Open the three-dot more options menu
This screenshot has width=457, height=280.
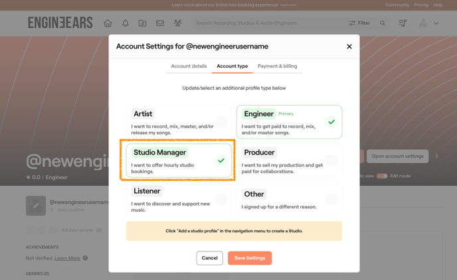(436, 157)
